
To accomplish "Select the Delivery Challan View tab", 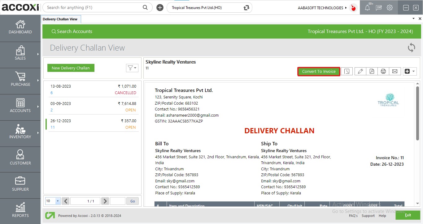I will pyautogui.click(x=60, y=19).
